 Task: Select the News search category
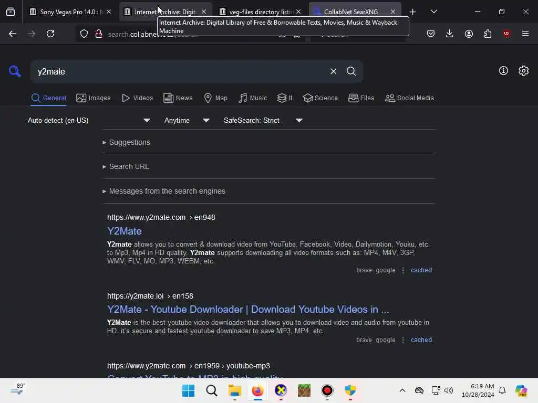[x=178, y=98]
